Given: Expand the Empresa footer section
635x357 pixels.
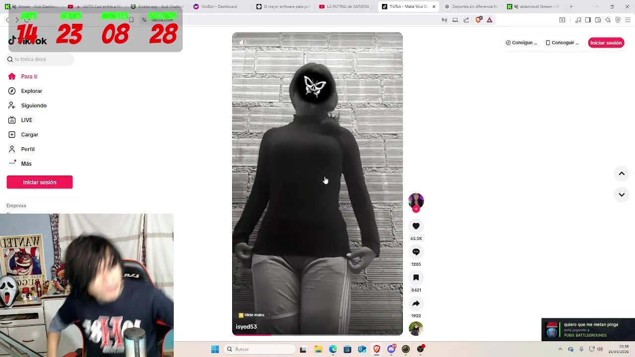Looking at the screenshot, I should 16,206.
